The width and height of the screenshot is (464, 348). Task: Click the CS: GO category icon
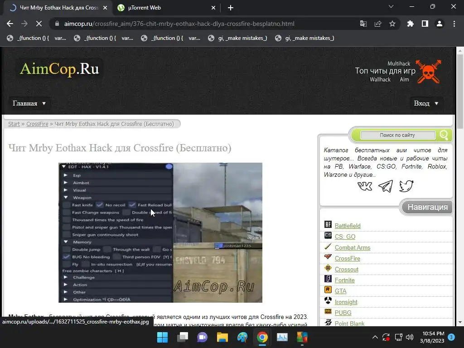pyautogui.click(x=328, y=235)
